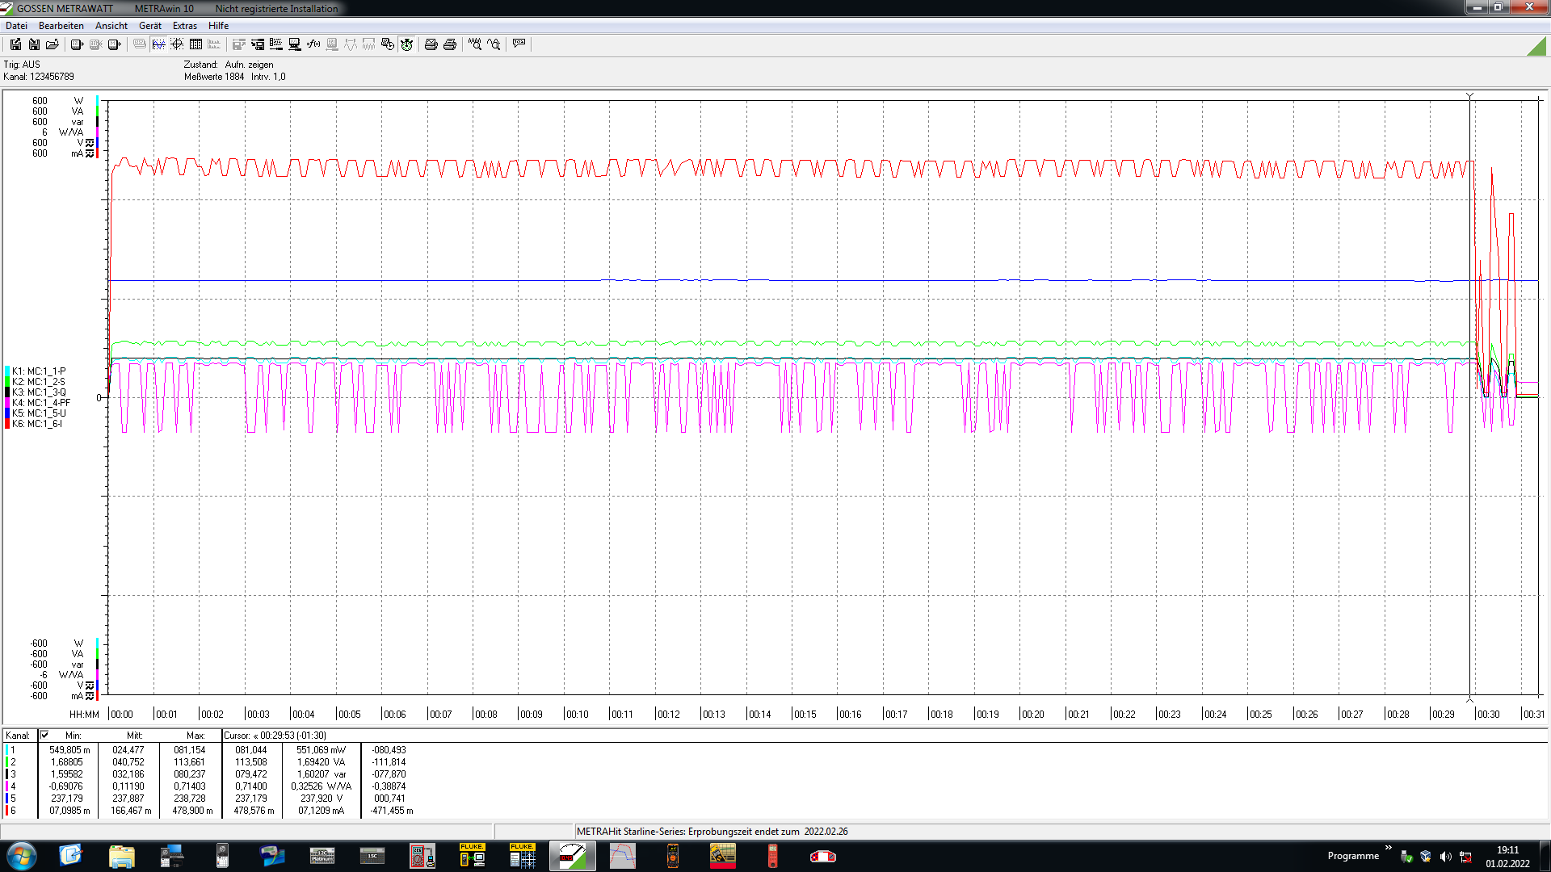Screen dimensions: 1551x872
Task: Toggle the mA axis scale icon
Action: tap(90, 153)
